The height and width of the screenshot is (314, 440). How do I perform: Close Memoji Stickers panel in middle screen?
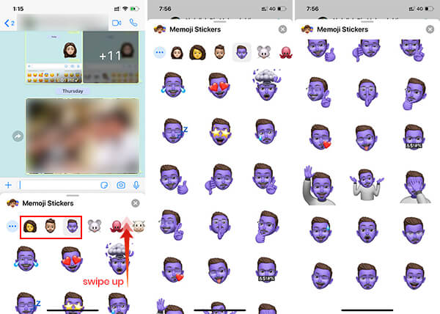pyautogui.click(x=282, y=29)
